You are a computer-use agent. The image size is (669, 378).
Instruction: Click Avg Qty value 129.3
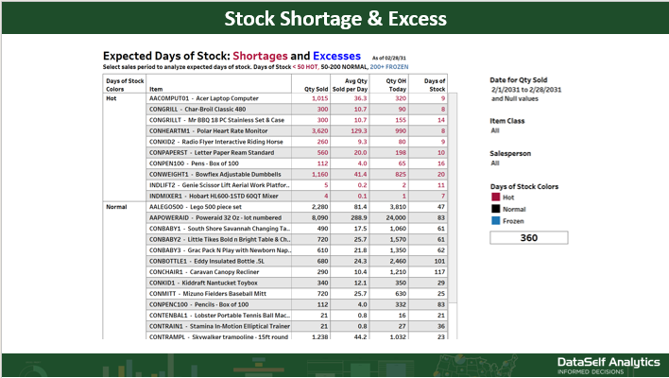click(359, 131)
